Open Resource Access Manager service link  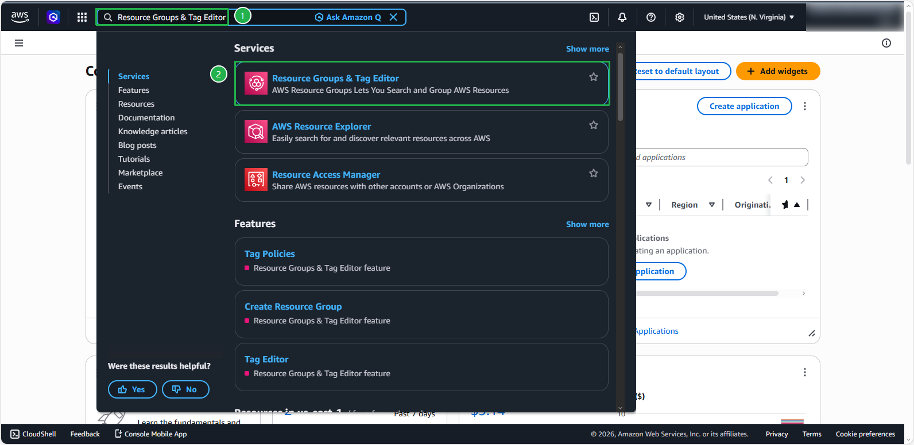click(x=326, y=174)
